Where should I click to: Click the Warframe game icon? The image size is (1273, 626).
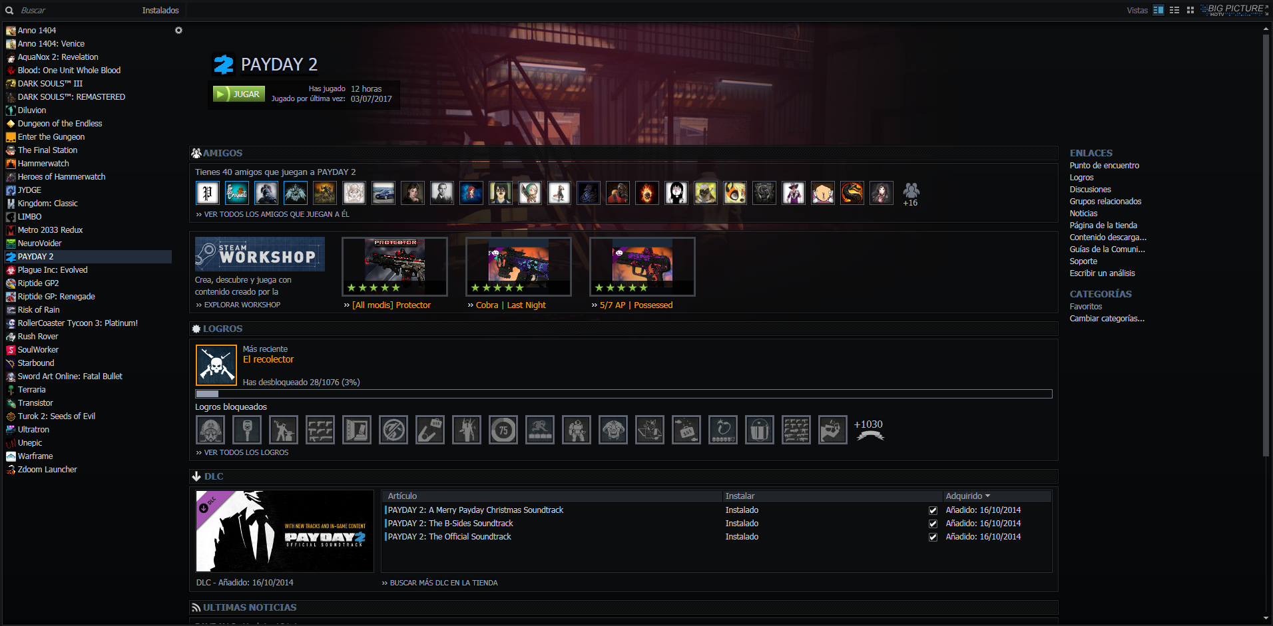tap(11, 456)
